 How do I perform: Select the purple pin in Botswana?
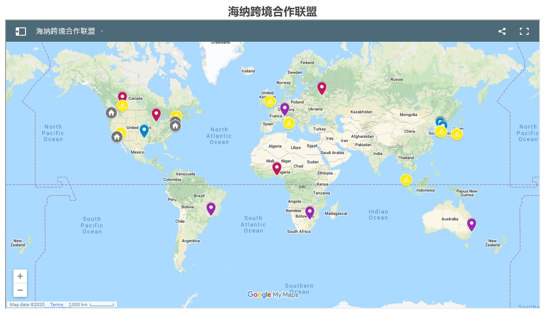[x=310, y=211]
